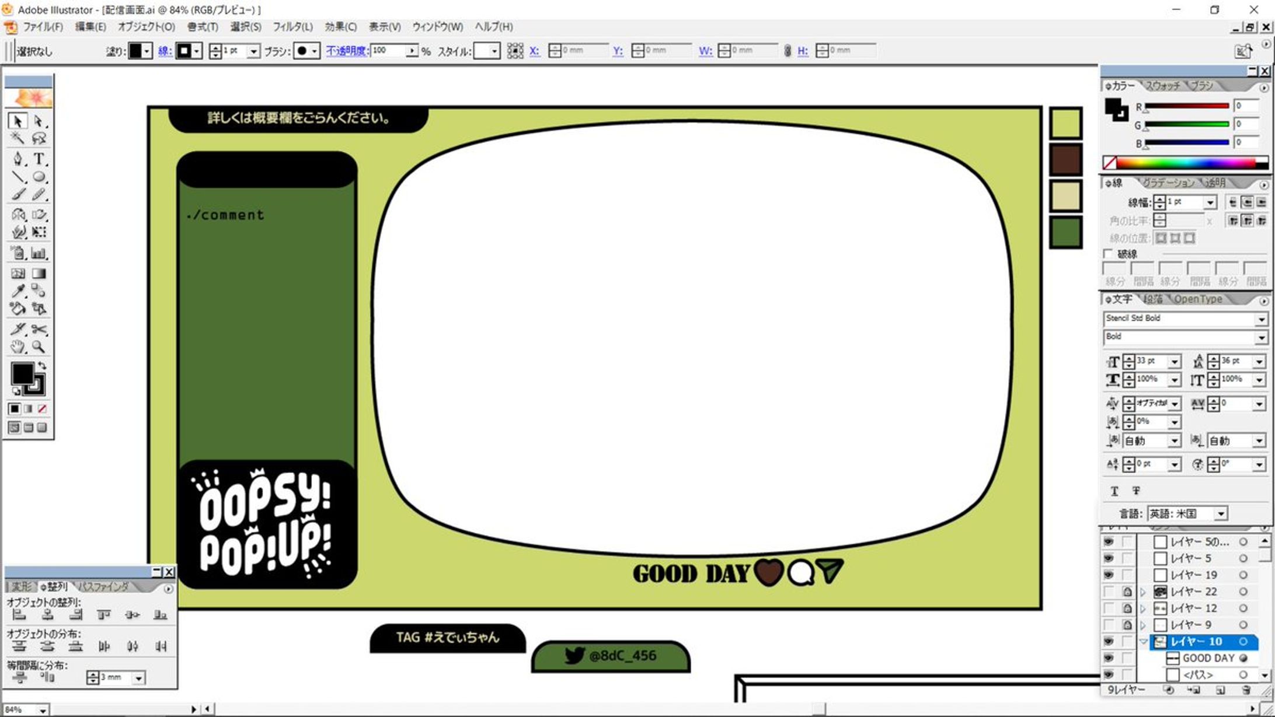Select the Zoom tool
The height and width of the screenshot is (717, 1275).
39,347
